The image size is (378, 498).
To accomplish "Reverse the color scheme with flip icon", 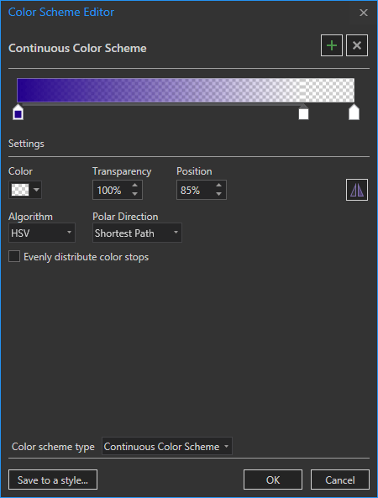I will click(357, 190).
